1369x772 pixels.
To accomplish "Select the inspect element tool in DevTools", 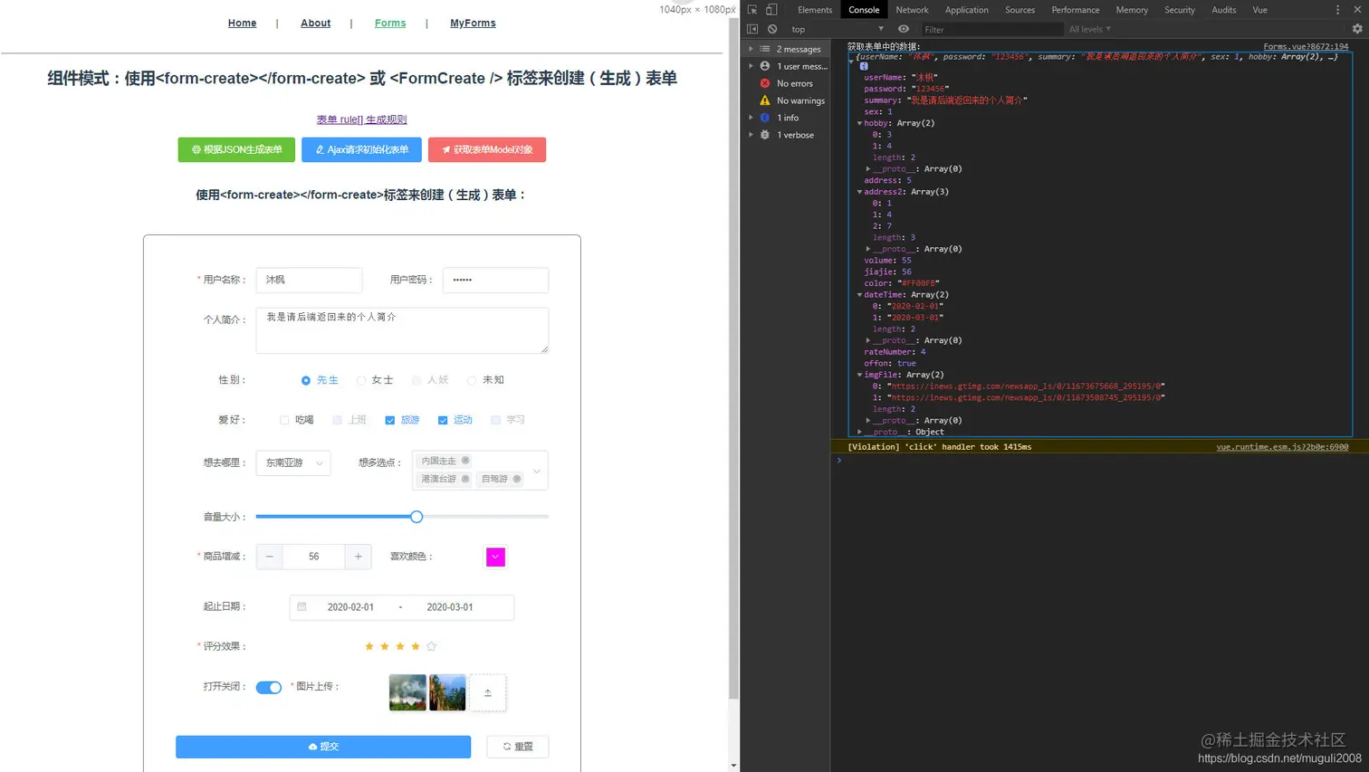I will click(752, 9).
